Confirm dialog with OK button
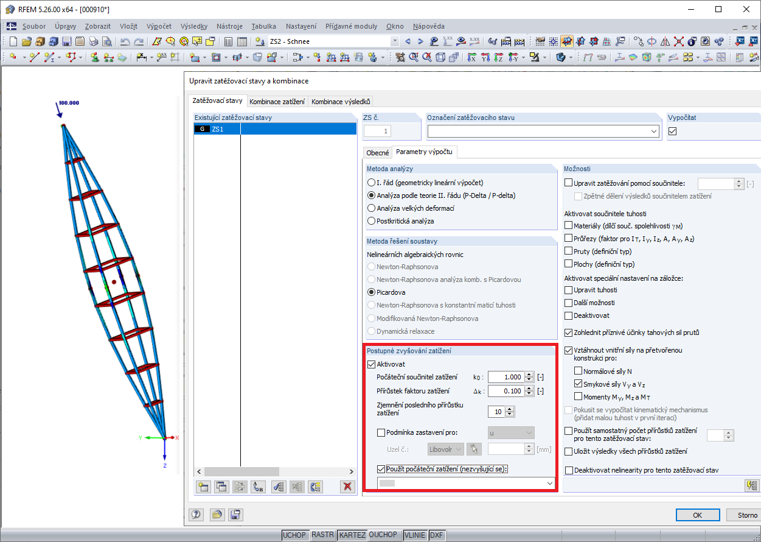Viewport: 761px width, 542px height. (698, 515)
